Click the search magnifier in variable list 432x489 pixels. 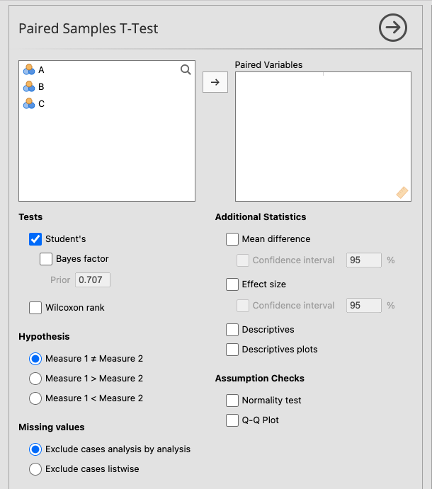pyautogui.click(x=186, y=69)
